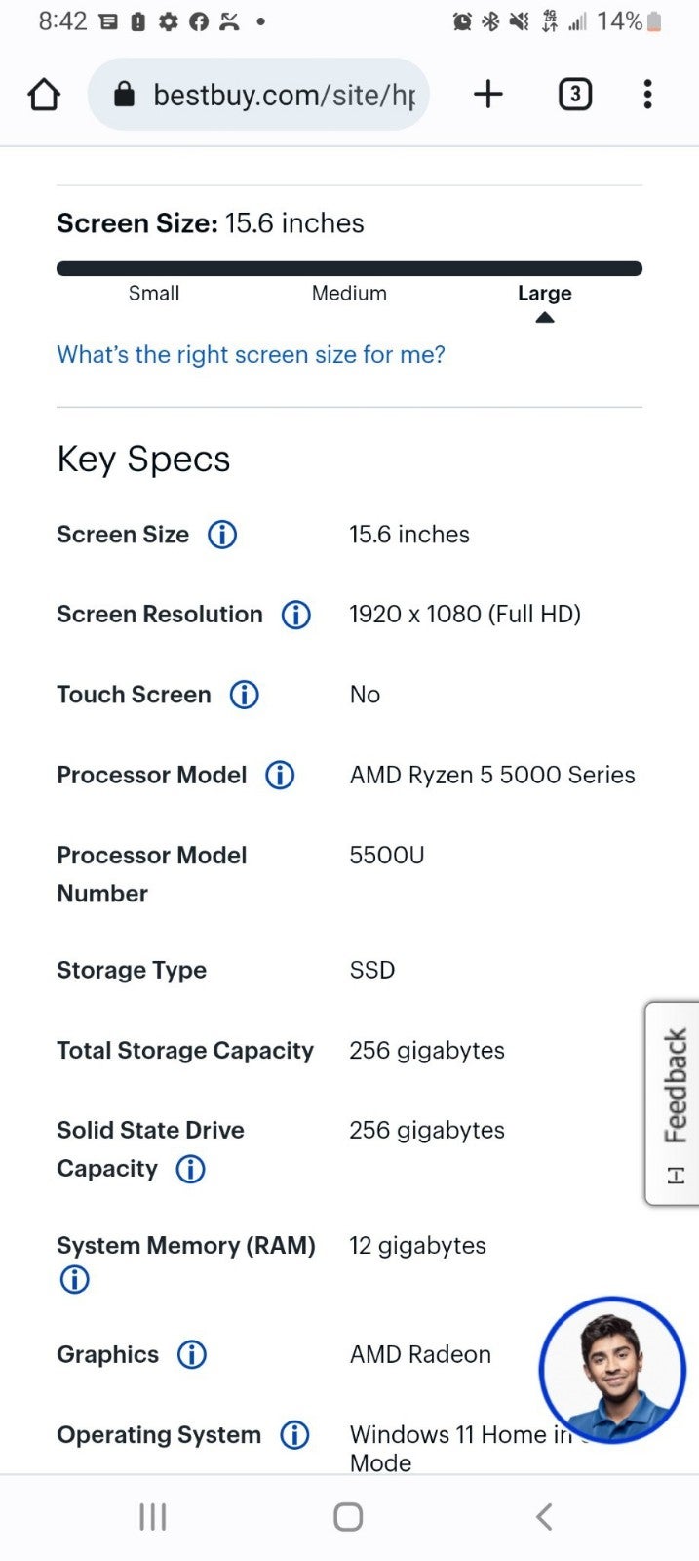Image resolution: width=699 pixels, height=1561 pixels.
Task: Tap the Android recent apps button
Action: 153,1517
